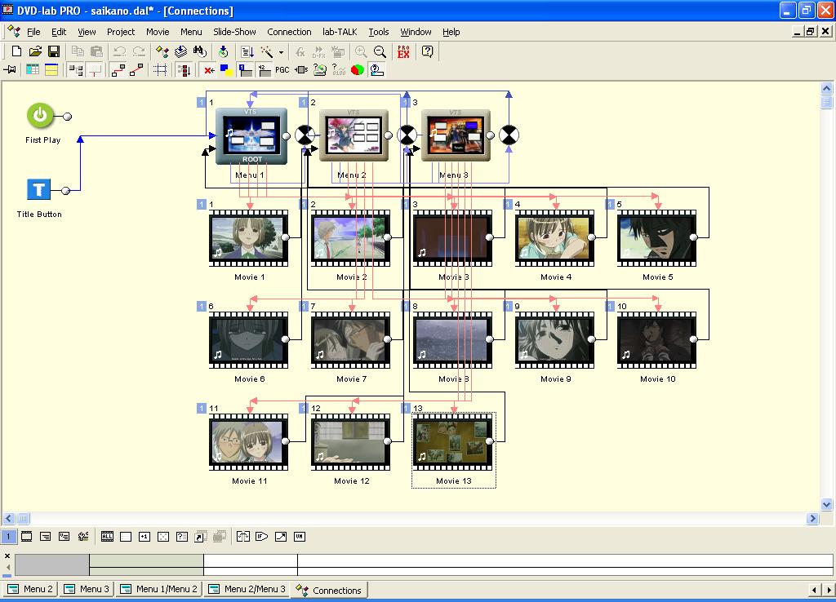Open the Slide-Show menu
The image size is (836, 602).
(234, 32)
